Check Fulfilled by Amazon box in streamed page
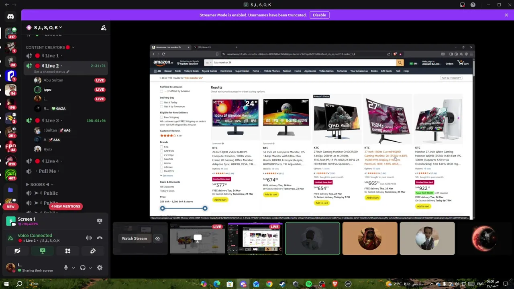Viewport: 514px width, 289px height. click(161, 91)
